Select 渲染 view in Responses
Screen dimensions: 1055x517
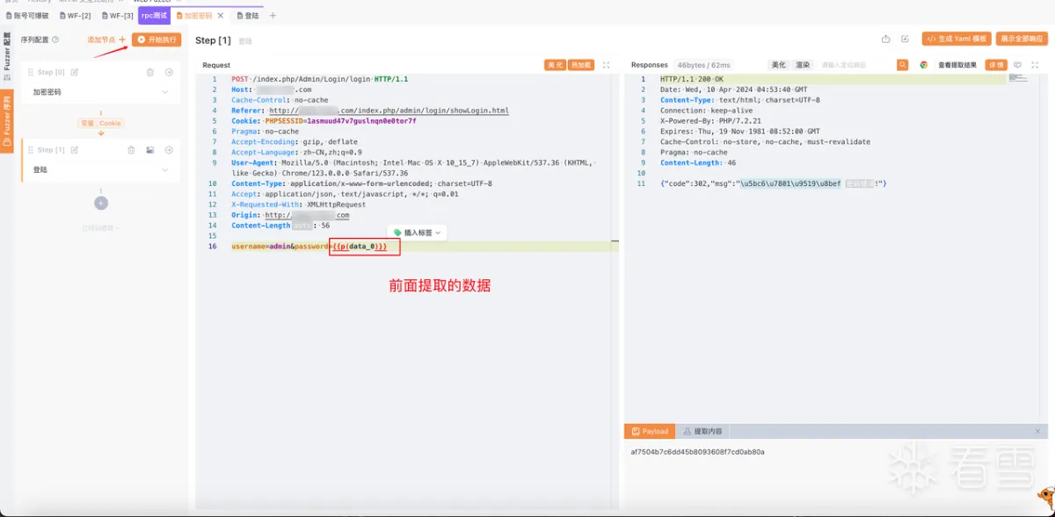pyautogui.click(x=803, y=65)
